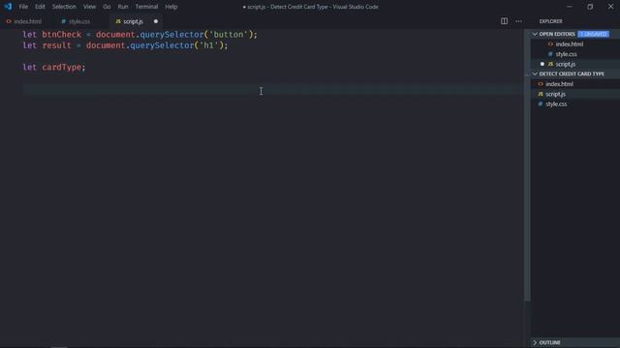Click the 'h1' string in the code

point(209,45)
